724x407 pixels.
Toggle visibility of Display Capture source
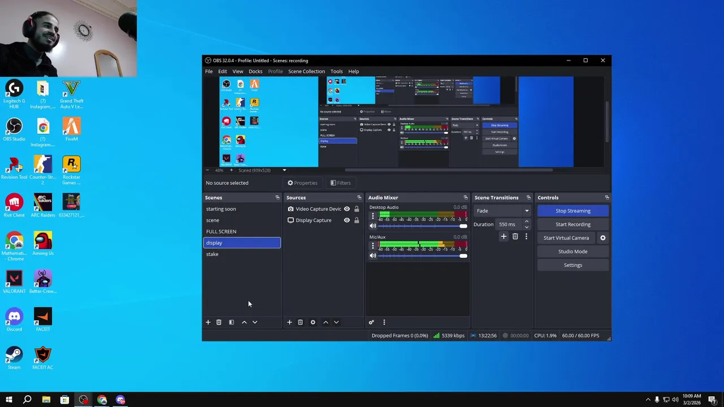(347, 220)
